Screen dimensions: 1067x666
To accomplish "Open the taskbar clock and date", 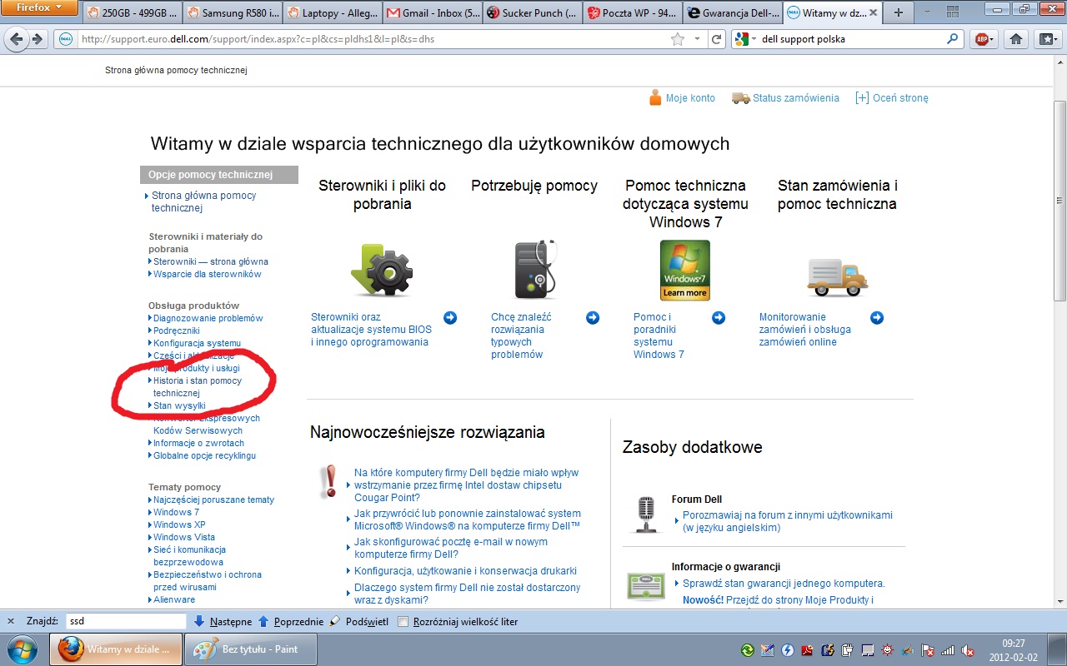I will tap(1013, 649).
